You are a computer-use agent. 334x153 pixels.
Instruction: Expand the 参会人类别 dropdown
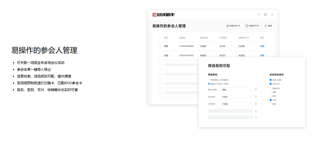click(x=237, y=90)
